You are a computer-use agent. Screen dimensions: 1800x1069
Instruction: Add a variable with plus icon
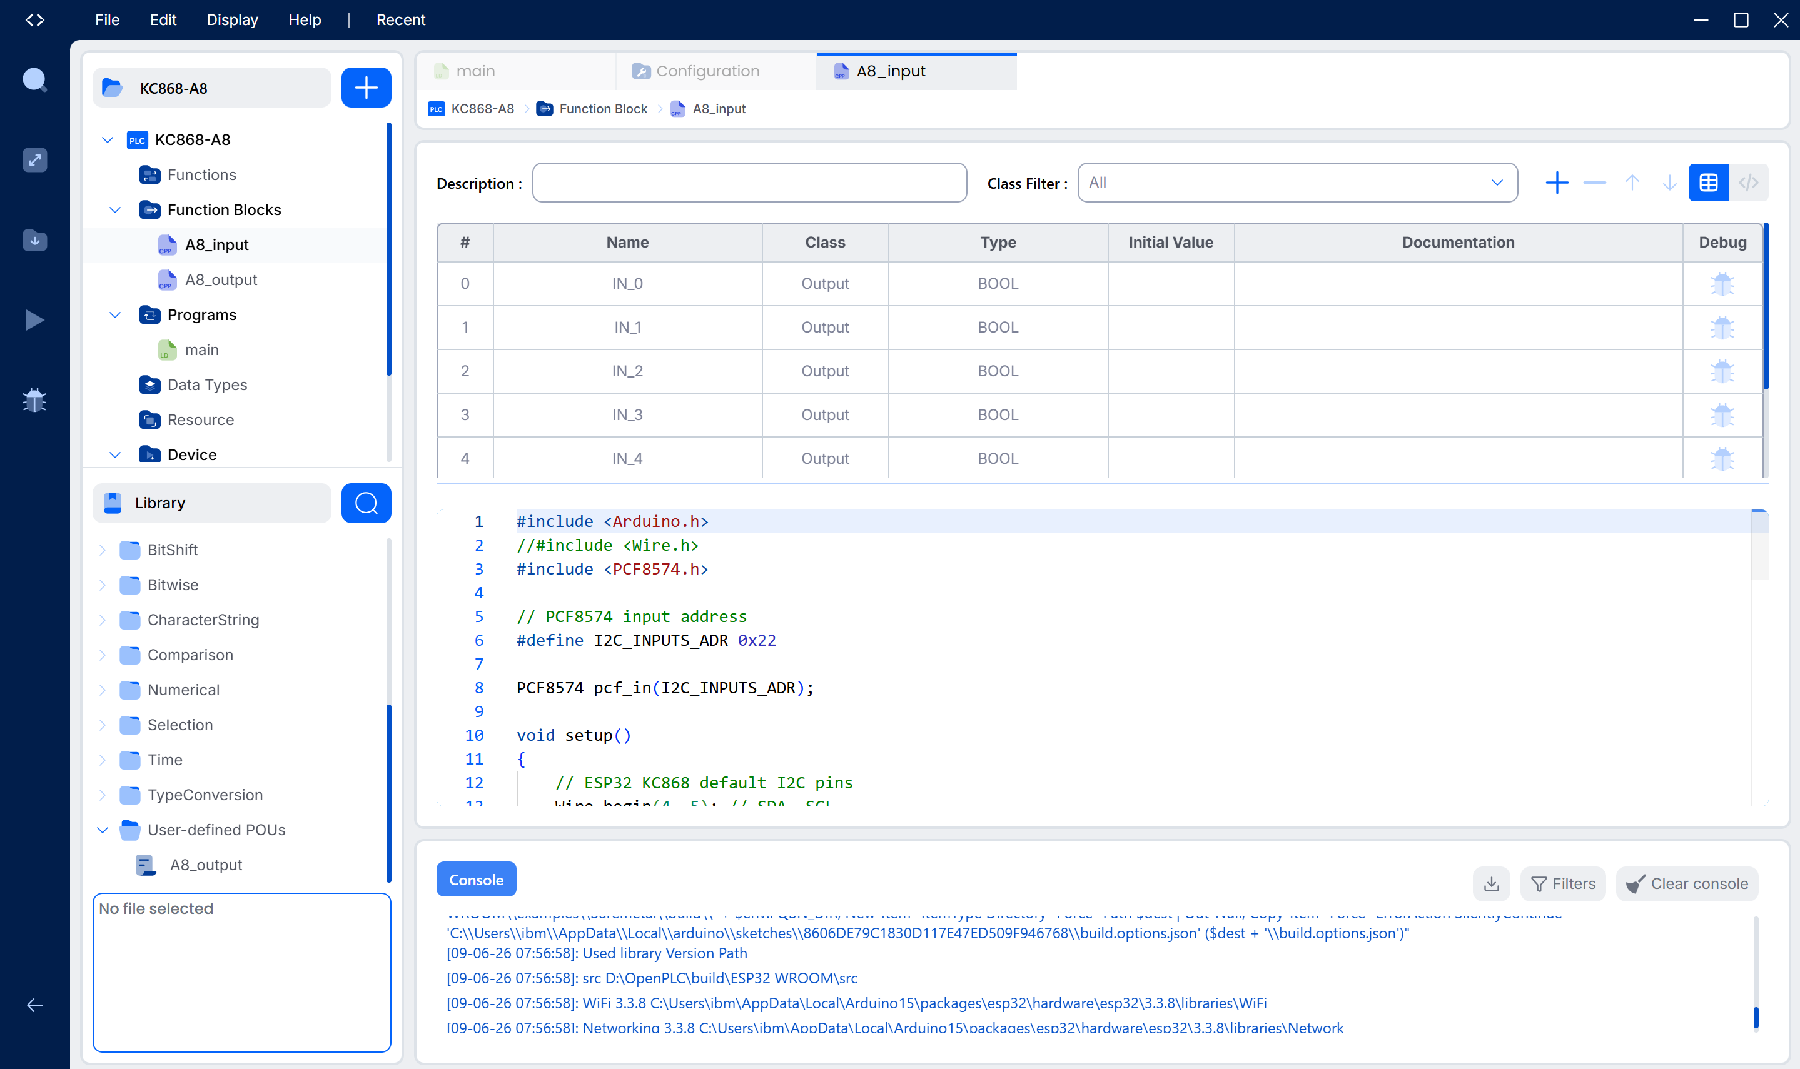[1557, 183]
